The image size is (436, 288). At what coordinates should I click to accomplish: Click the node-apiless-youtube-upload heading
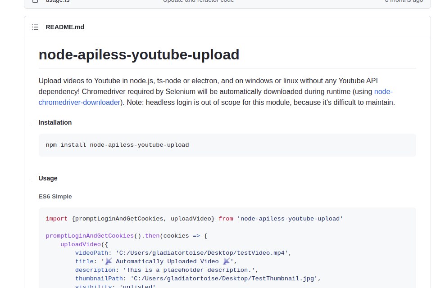139,54
